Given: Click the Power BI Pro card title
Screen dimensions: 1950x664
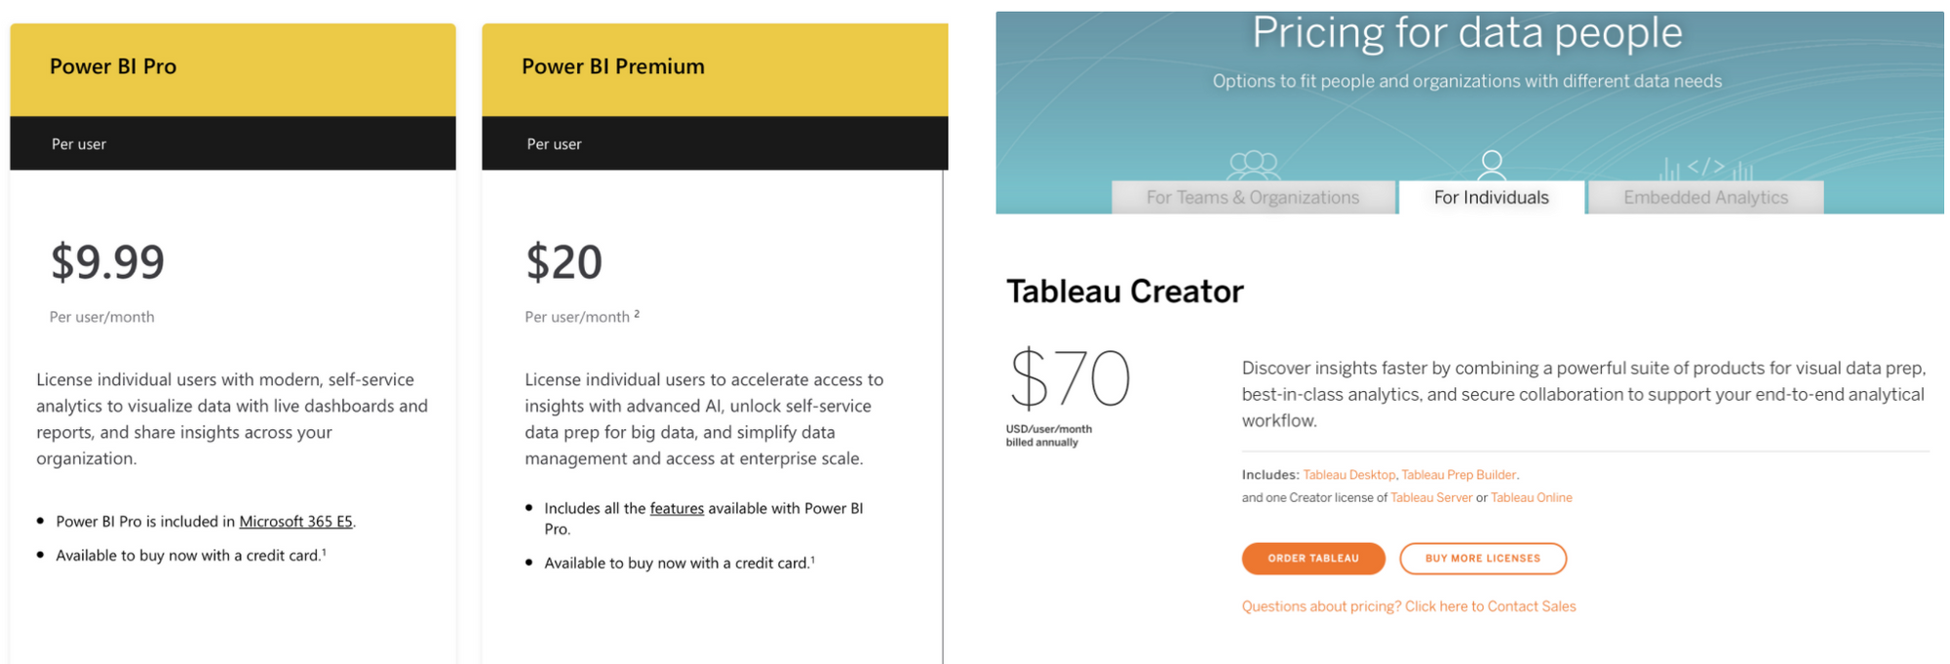Looking at the screenshot, I should 113,66.
